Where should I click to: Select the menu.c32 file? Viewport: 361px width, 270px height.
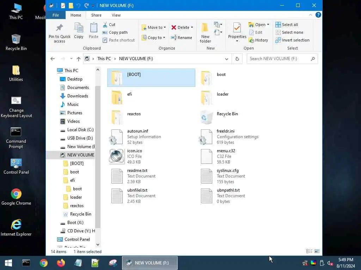click(x=240, y=156)
